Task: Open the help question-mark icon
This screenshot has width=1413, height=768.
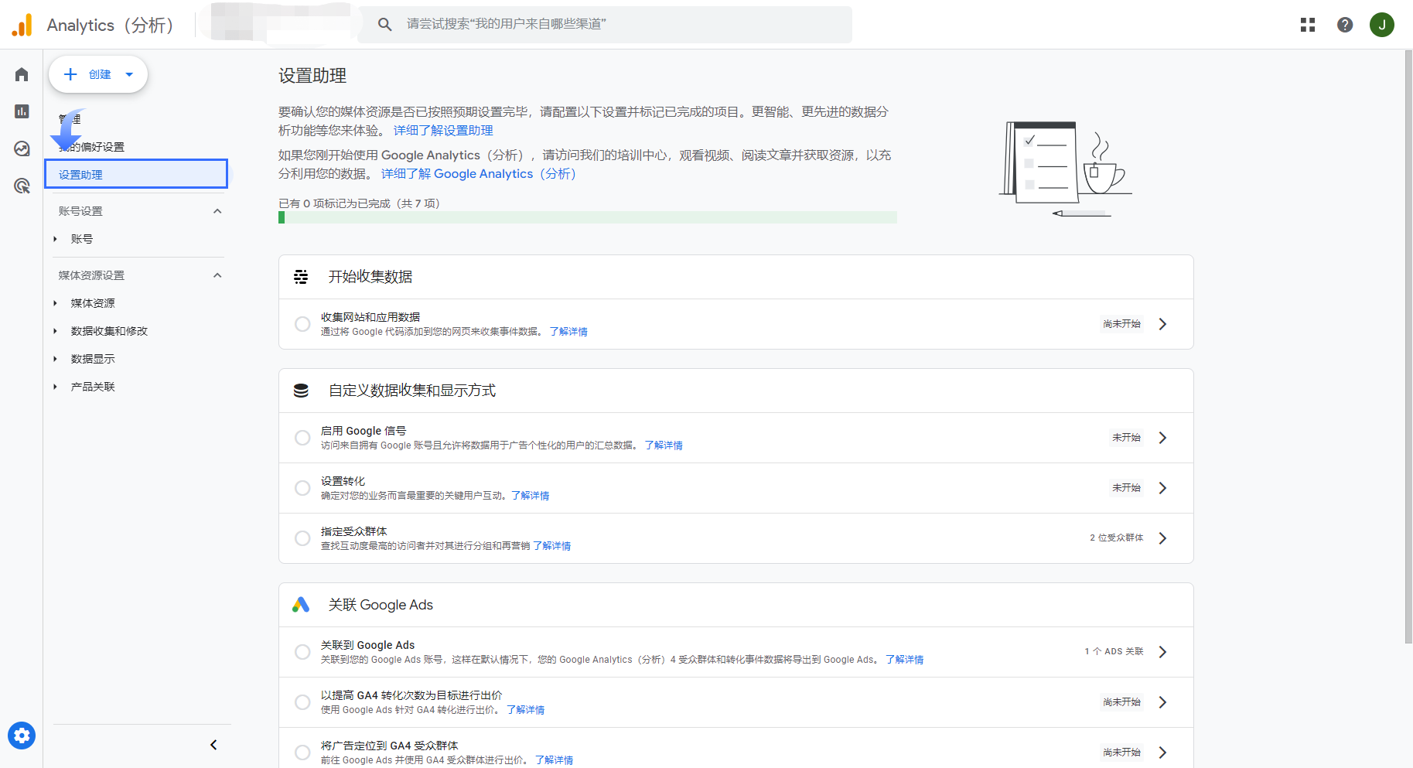Action: pos(1345,25)
